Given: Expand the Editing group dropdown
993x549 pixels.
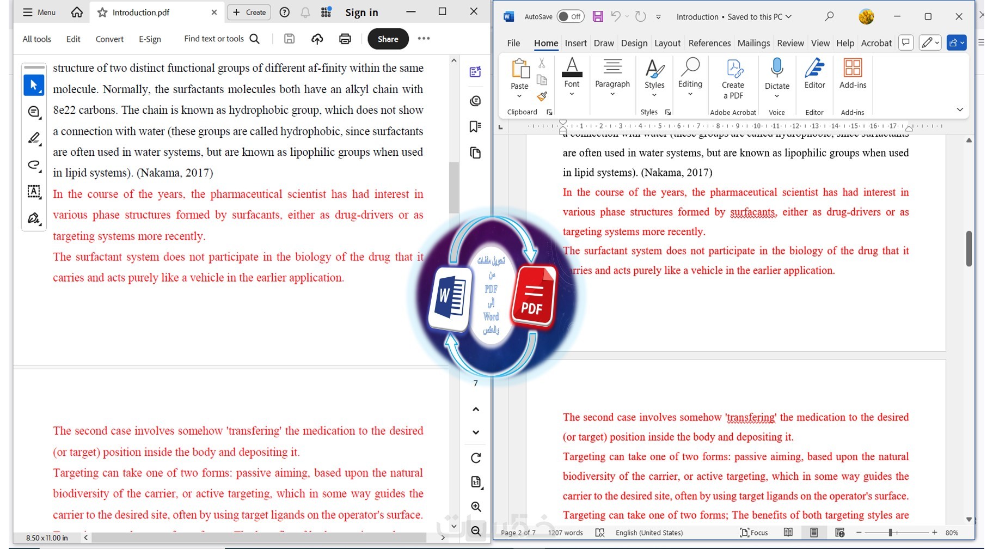Looking at the screenshot, I should click(x=690, y=94).
